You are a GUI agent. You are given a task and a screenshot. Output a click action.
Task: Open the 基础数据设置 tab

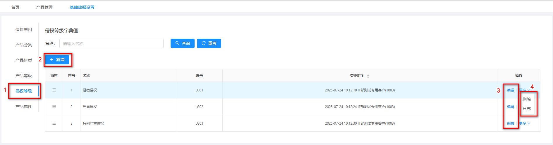(82, 7)
